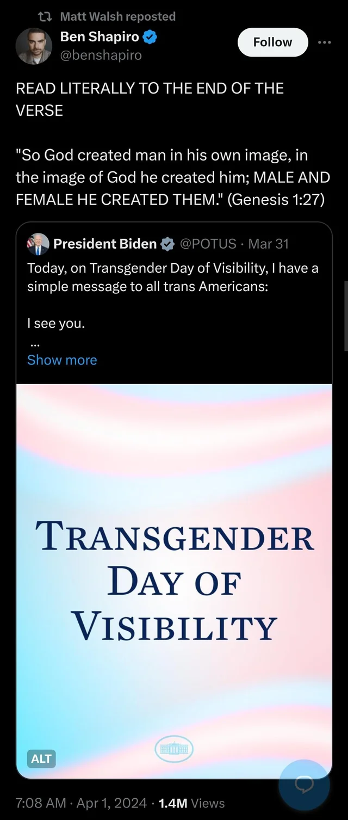Click the scrollbar on the right edge
Screen dimensions: 348x820
[345, 316]
